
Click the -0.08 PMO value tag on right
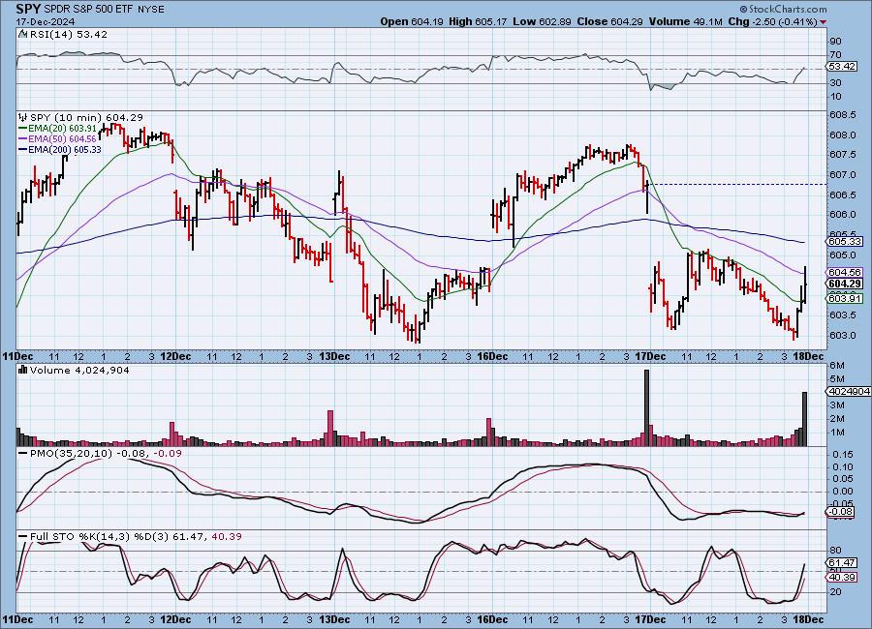click(x=841, y=512)
